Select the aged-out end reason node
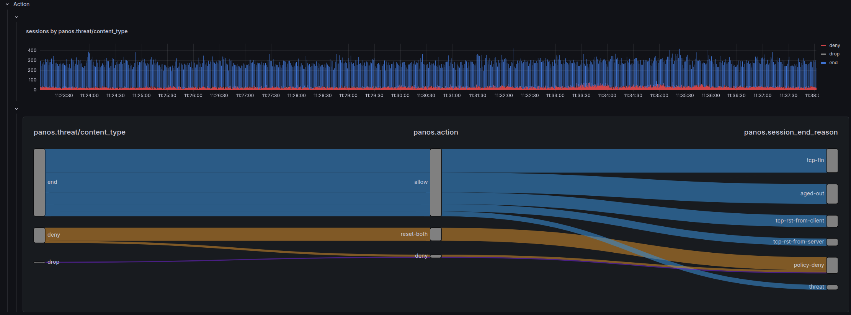 pos(832,194)
